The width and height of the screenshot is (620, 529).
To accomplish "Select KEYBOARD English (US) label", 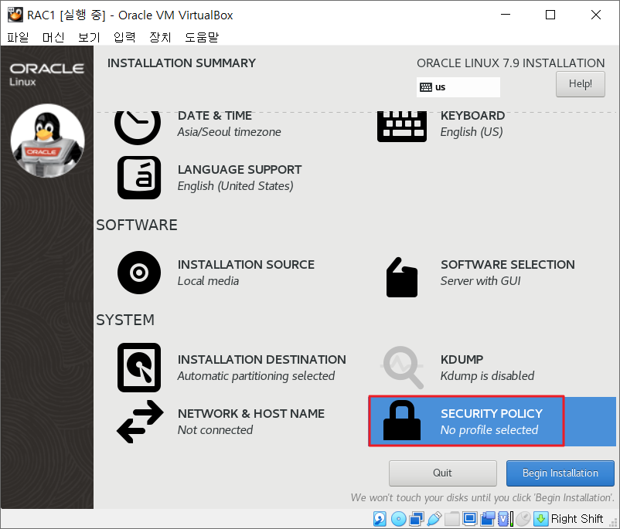I will (472, 124).
